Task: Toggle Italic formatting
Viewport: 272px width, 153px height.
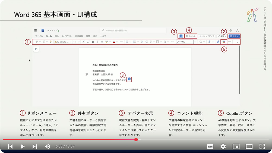Action: click(97, 42)
